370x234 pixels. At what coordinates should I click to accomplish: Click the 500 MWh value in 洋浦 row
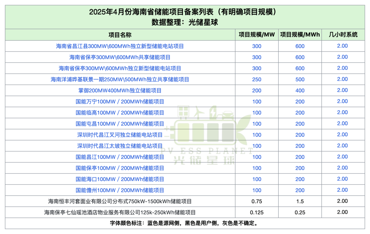point(300,79)
